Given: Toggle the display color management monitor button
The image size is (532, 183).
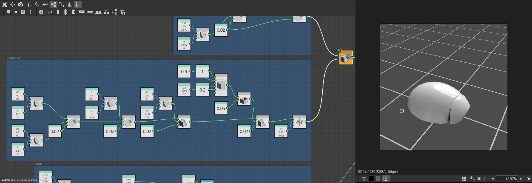Looking at the screenshot, I should point(386,179).
